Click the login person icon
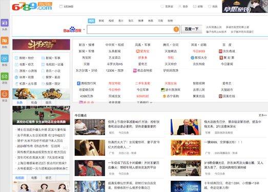268x192 pixels. coord(180,7)
